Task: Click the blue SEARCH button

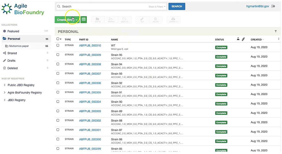Action: [x=177, y=6]
